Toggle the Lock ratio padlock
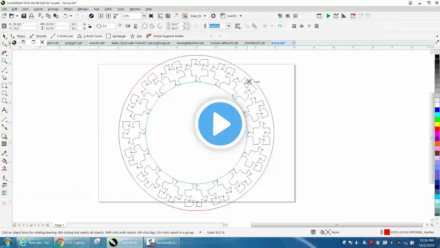This screenshot has height=248, width=440. coord(90,26)
